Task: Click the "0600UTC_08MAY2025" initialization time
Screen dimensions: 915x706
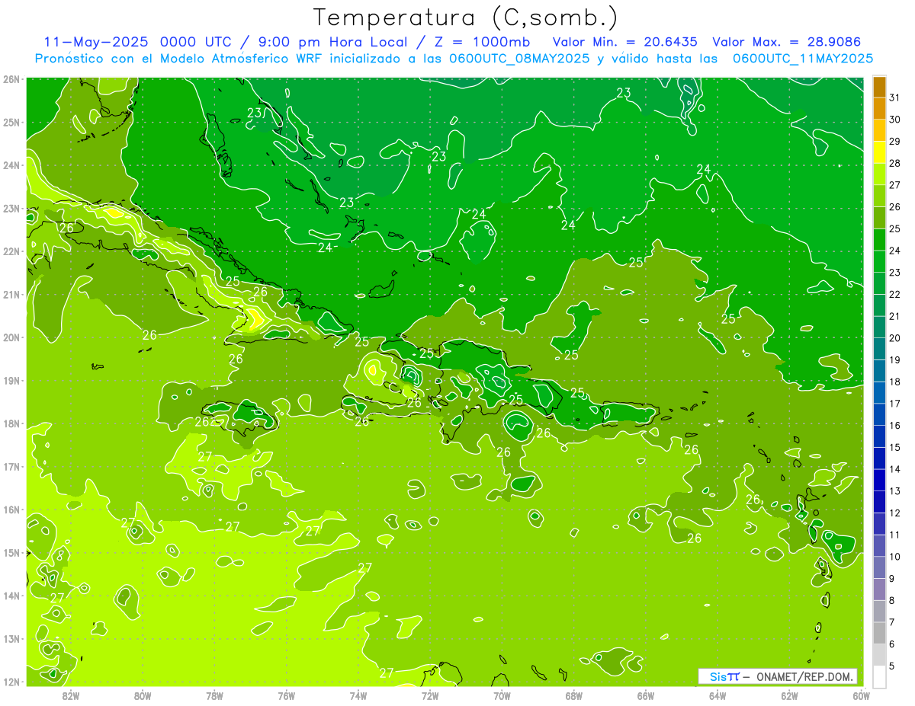Action: [x=518, y=59]
